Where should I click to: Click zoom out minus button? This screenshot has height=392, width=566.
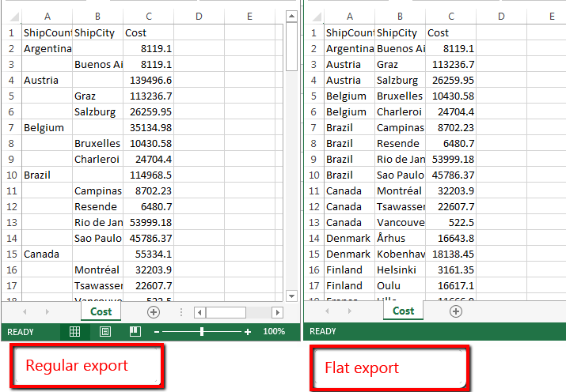click(157, 332)
